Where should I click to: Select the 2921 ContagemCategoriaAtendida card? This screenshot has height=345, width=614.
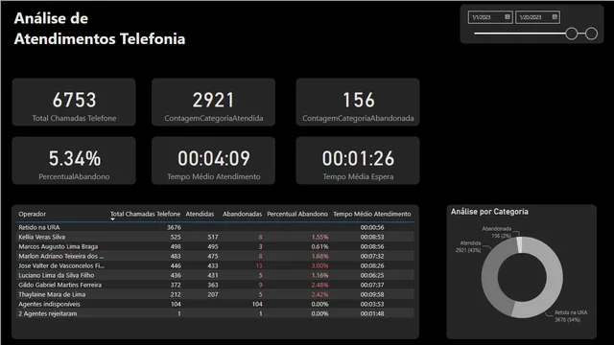(213, 103)
